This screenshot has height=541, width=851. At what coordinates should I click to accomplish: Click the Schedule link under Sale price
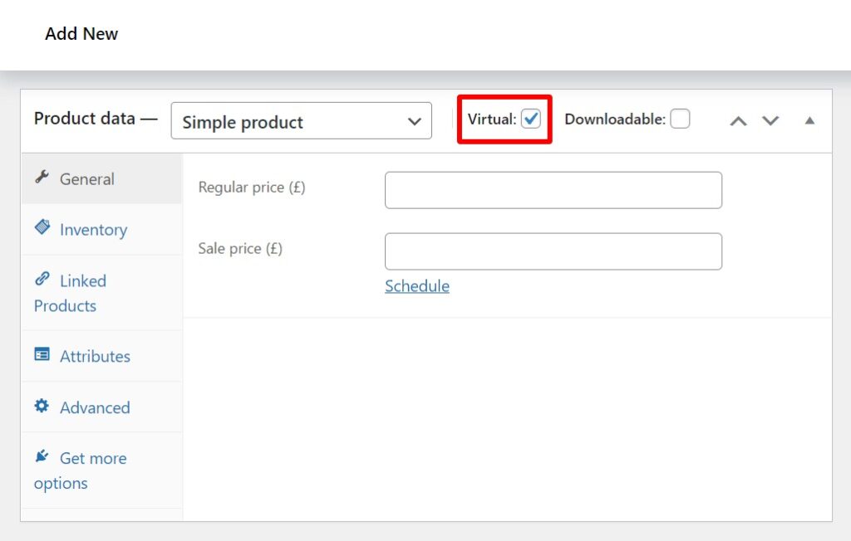[x=416, y=285]
